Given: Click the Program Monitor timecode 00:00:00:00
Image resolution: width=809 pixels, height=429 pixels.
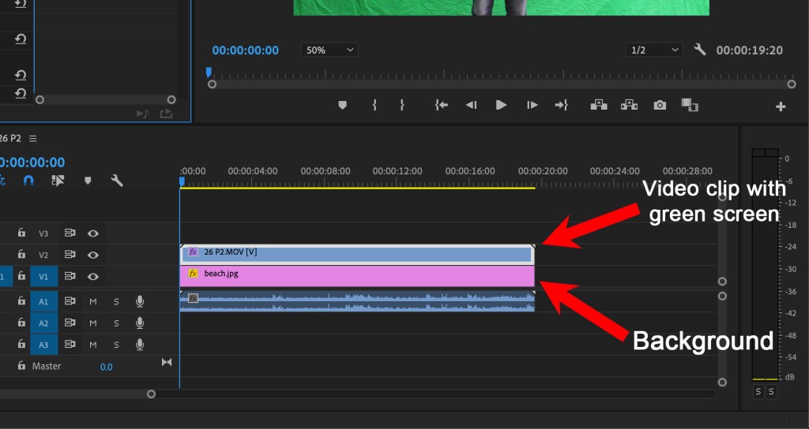Looking at the screenshot, I should 246,50.
